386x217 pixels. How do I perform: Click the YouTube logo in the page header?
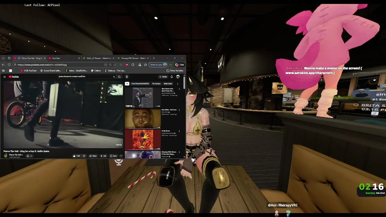click(x=14, y=77)
